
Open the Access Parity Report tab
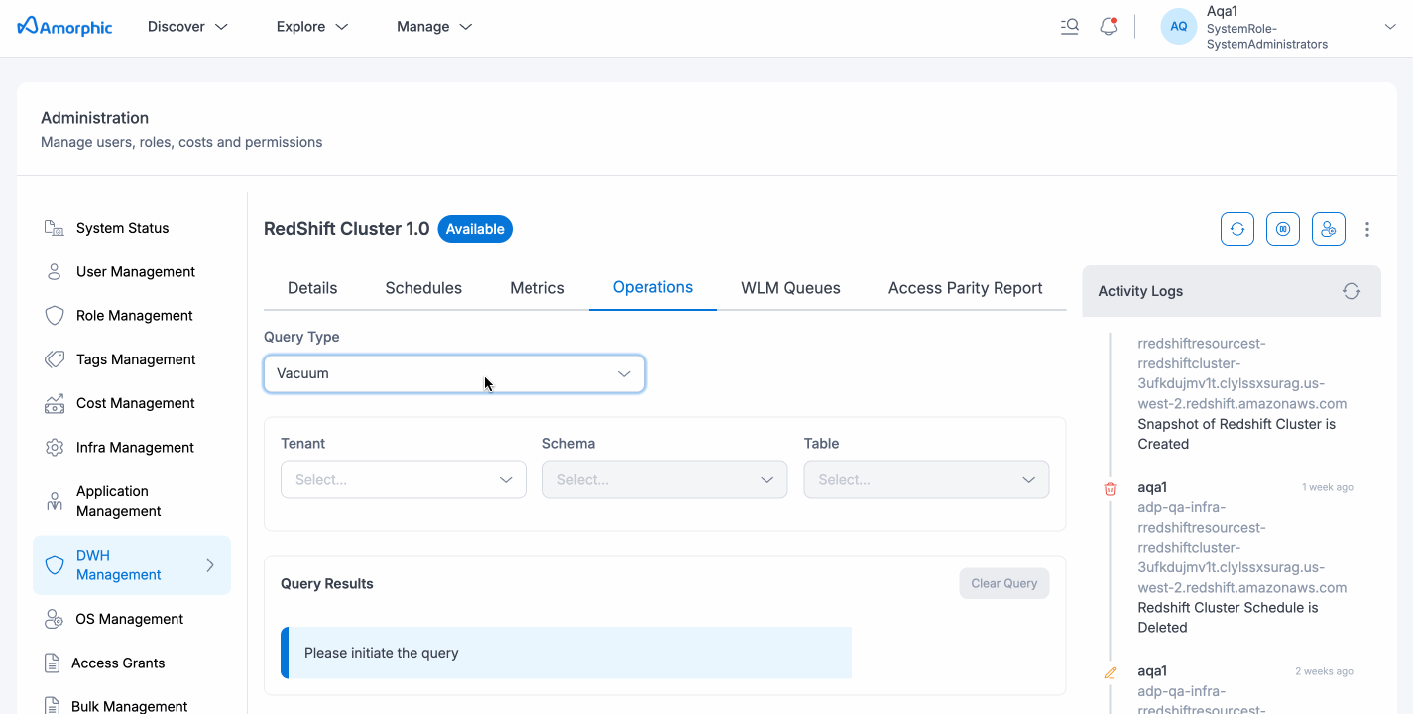(965, 288)
